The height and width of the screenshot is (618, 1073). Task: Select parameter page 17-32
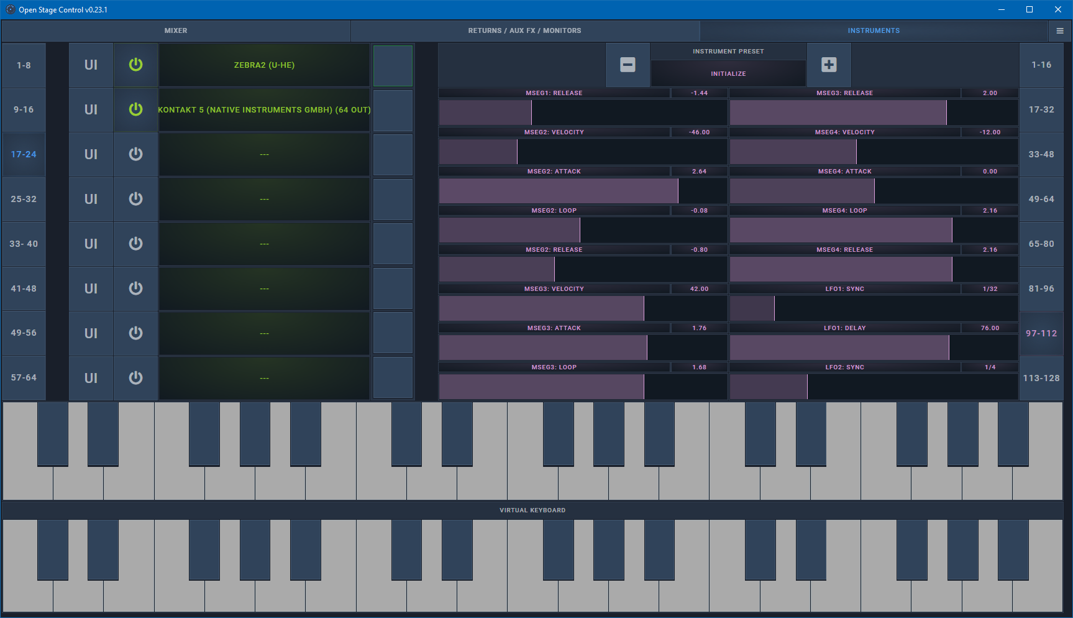pyautogui.click(x=1041, y=109)
